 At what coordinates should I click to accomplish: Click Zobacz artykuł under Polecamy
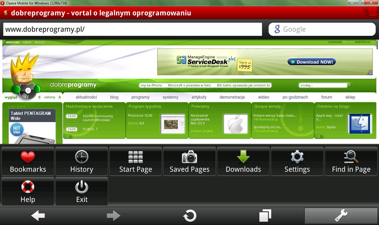[202, 131]
